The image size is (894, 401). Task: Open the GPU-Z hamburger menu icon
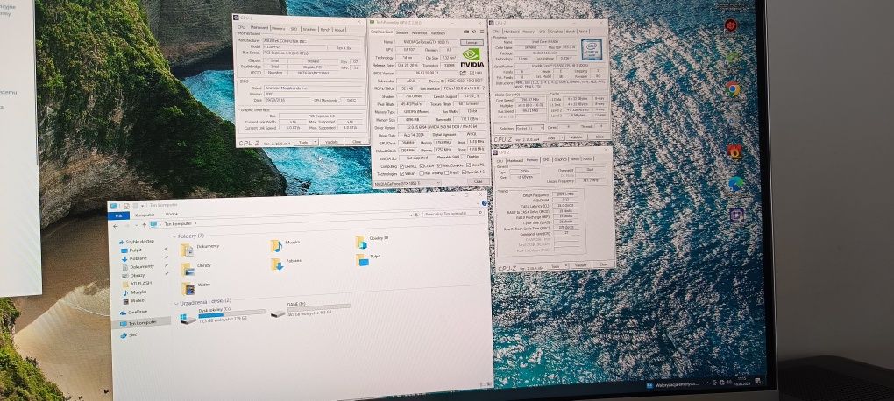[x=482, y=32]
